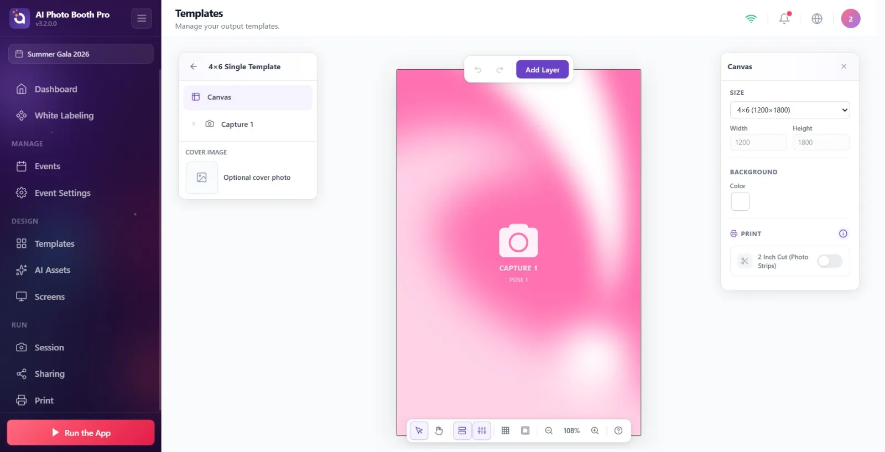Image resolution: width=885 pixels, height=452 pixels.
Task: Show the Print info tooltip icon
Action: click(843, 233)
